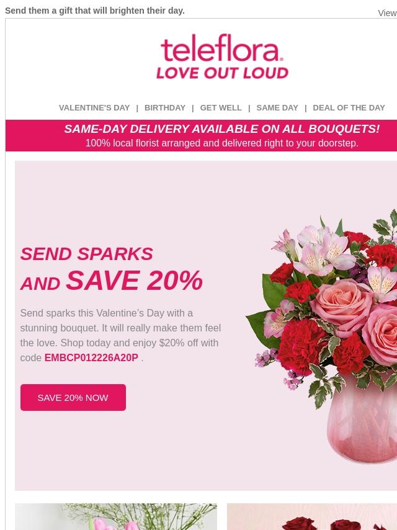
Task: Open the Valentine's Day category
Action: click(94, 107)
